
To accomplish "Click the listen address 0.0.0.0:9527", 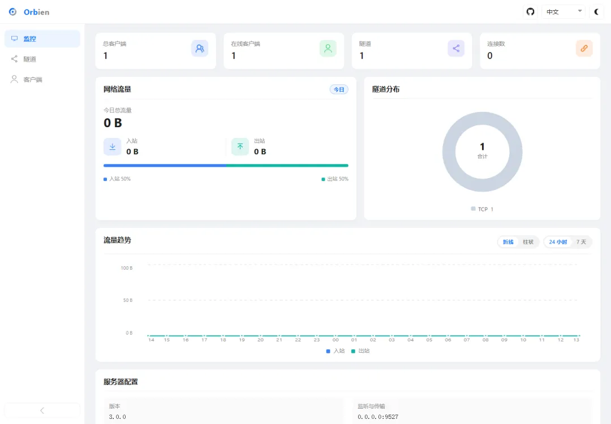I will coord(378,417).
